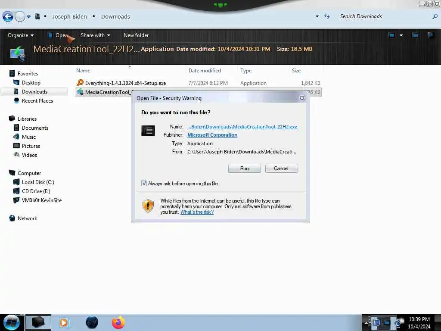This screenshot has width=441, height=331.
Task: Open the Videos library
Action: [29, 155]
